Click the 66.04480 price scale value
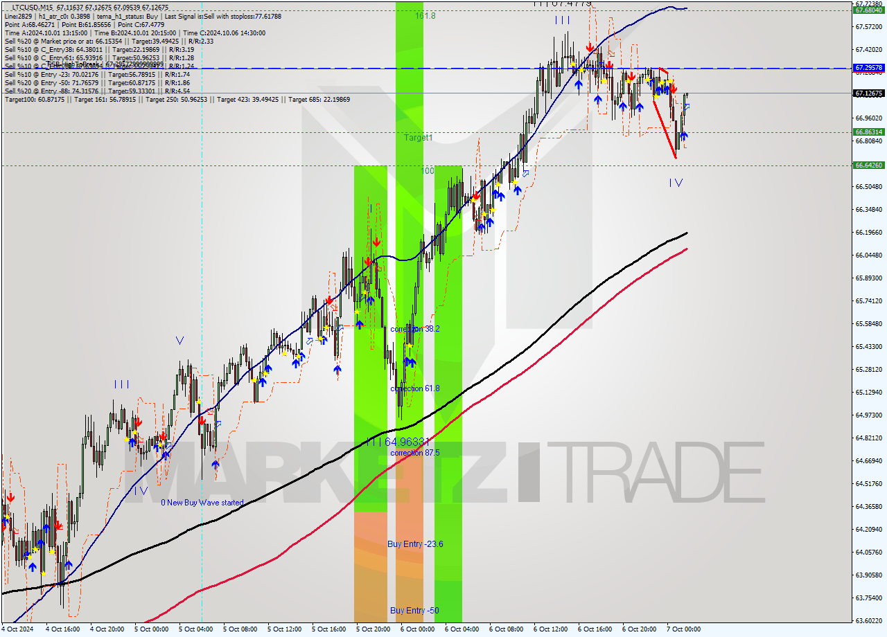887x637 pixels. point(868,255)
